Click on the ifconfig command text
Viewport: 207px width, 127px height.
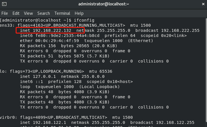pyautogui.click(x=84, y=20)
